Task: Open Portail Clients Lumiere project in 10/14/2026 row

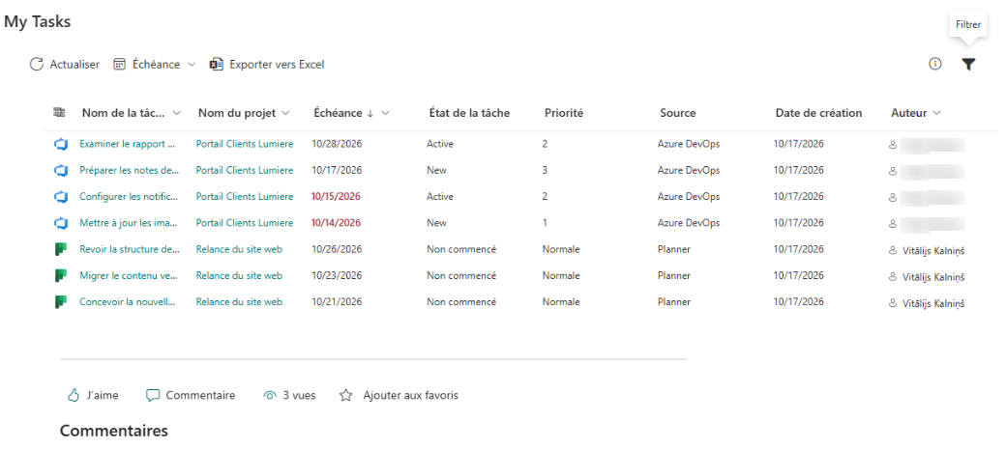Action: tap(245, 223)
